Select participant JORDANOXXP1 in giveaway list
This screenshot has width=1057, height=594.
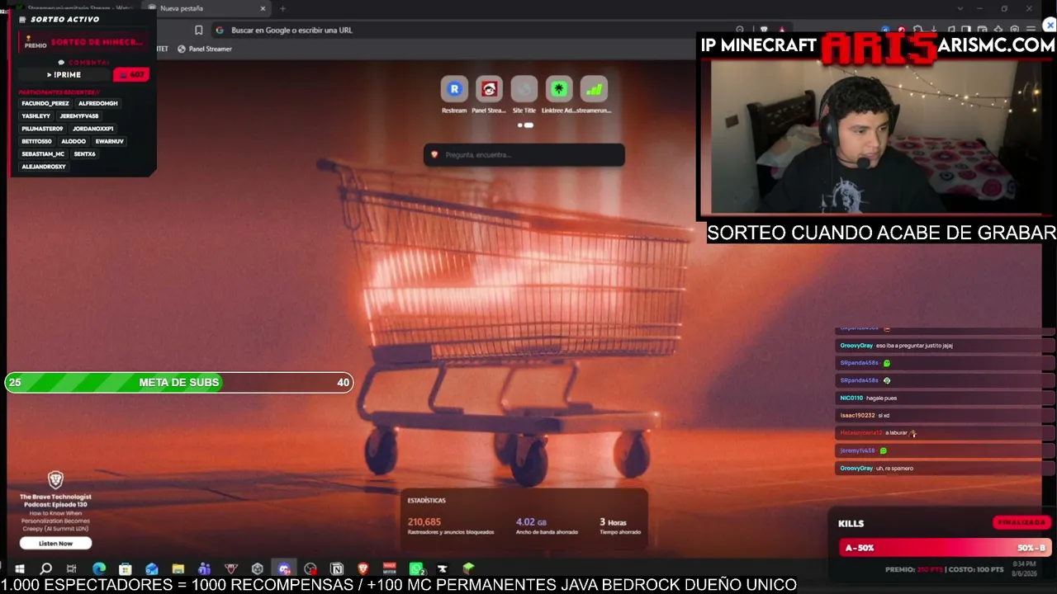(x=93, y=129)
